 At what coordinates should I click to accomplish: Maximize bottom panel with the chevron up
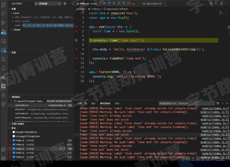[x=223, y=103]
